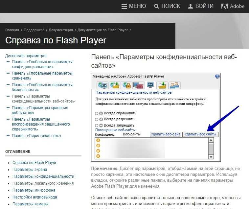Select first site entry icon in visited list
This screenshot has width=249, height=209.
[x=98, y=140]
